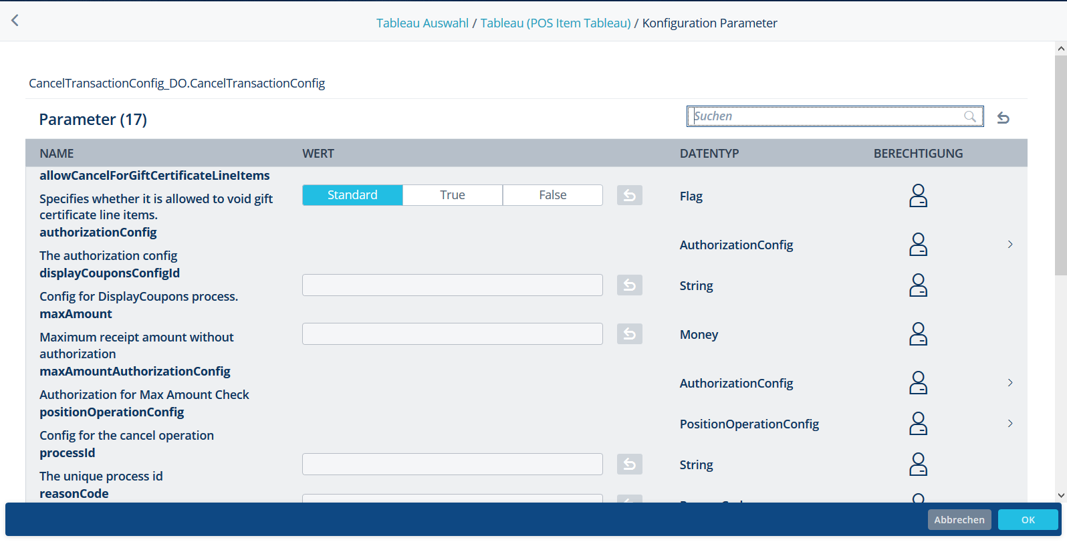
Task: Click 'The unique process id' description
Action: click(101, 477)
